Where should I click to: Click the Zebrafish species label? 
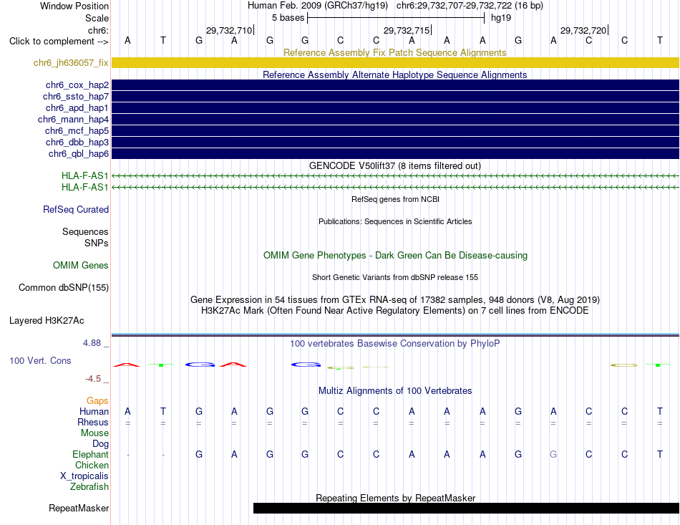[x=89, y=487]
